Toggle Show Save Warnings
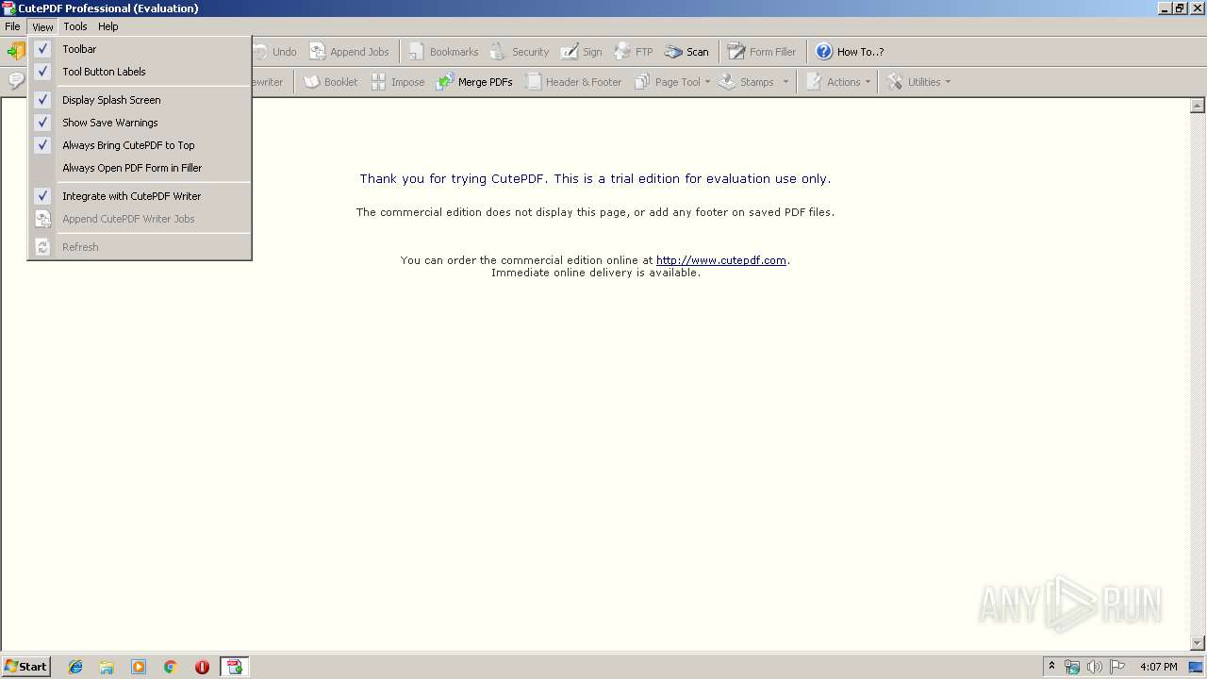The image size is (1207, 679). coord(140,123)
